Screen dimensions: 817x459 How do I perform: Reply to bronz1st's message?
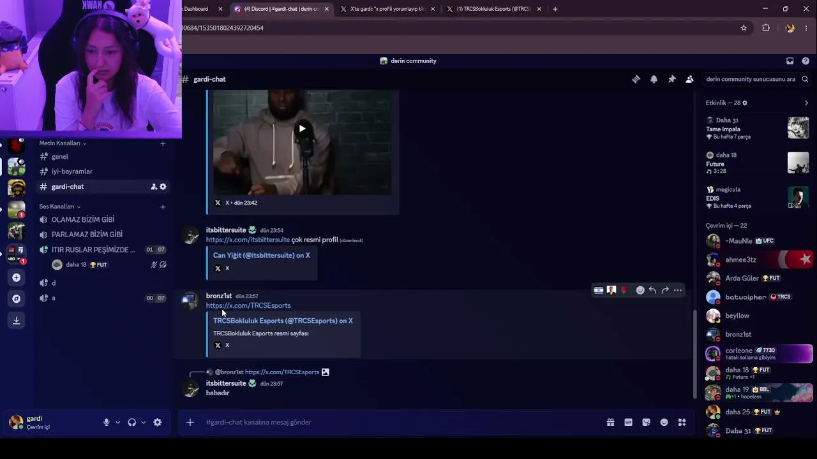[x=652, y=290]
